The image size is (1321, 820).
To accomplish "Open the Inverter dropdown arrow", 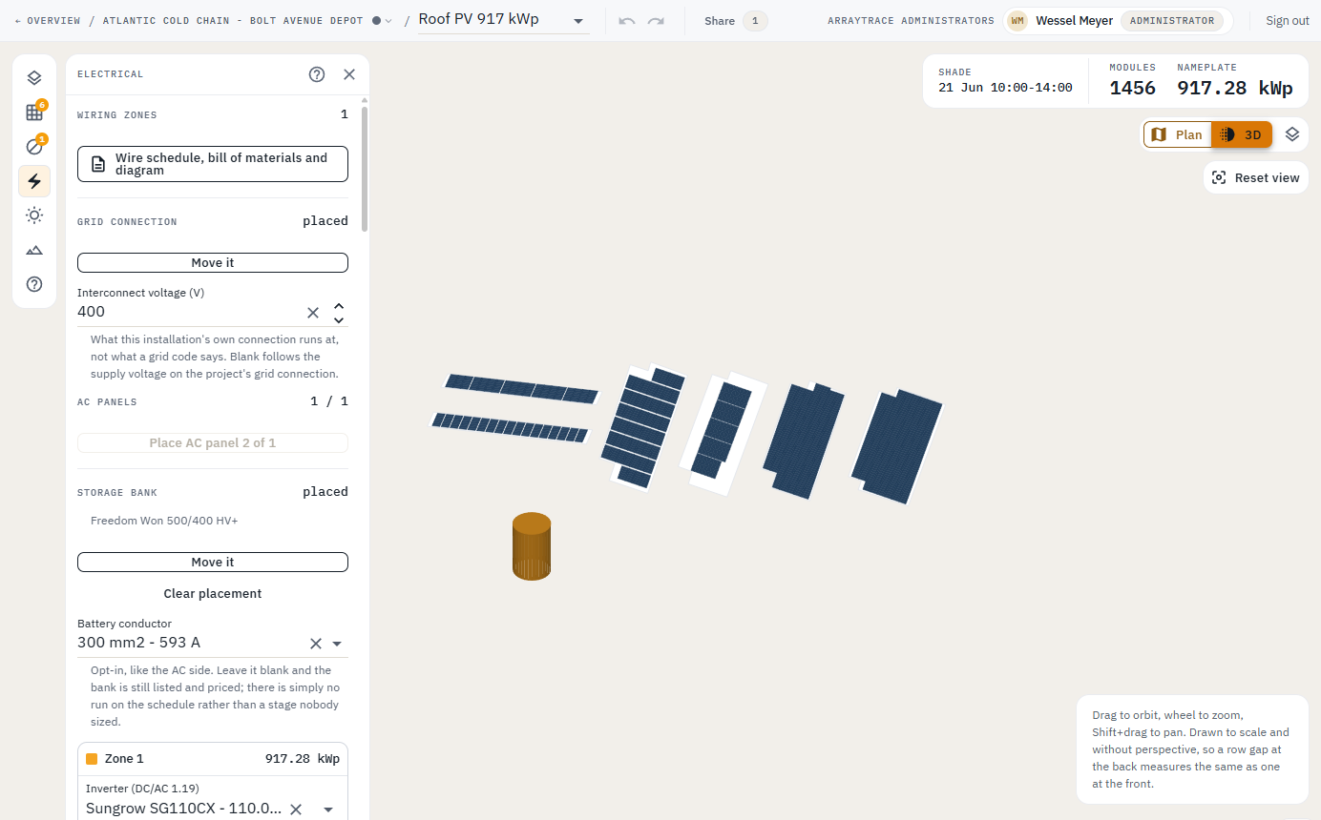I will point(328,810).
